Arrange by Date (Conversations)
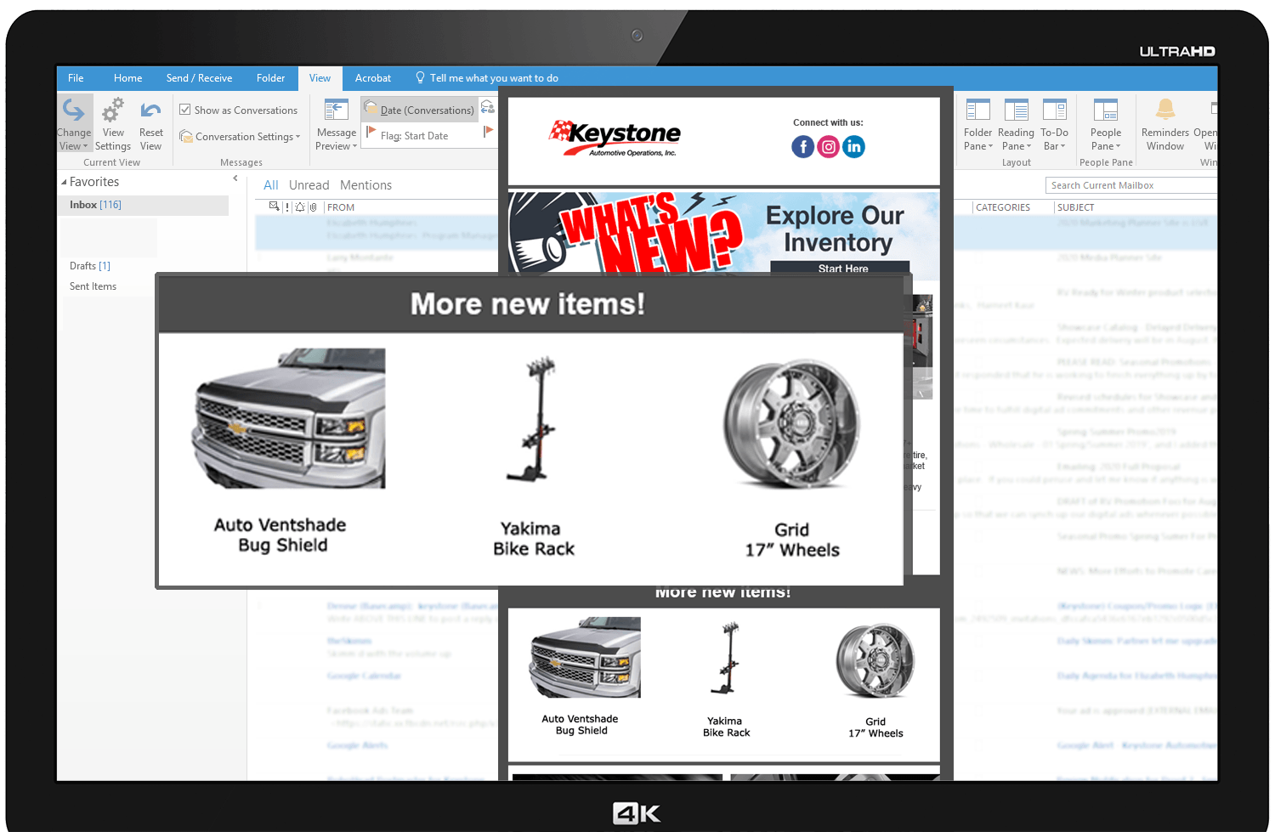The height and width of the screenshot is (832, 1275). coord(420,110)
